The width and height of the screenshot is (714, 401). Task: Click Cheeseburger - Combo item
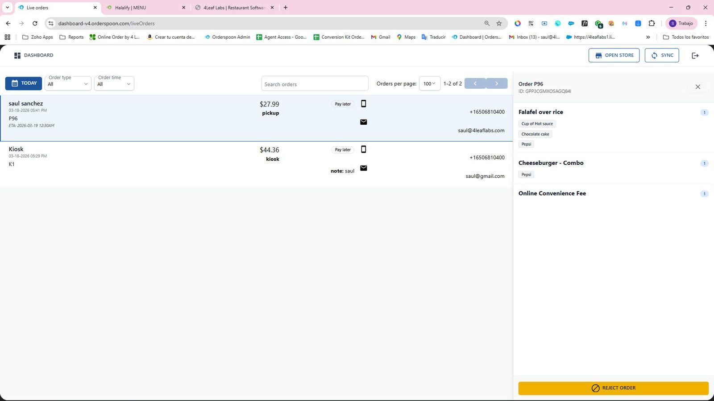551,163
